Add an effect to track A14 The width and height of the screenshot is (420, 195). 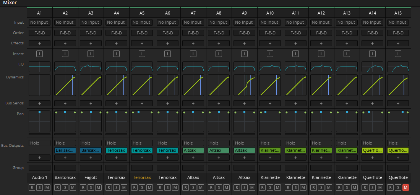[x=373, y=43]
